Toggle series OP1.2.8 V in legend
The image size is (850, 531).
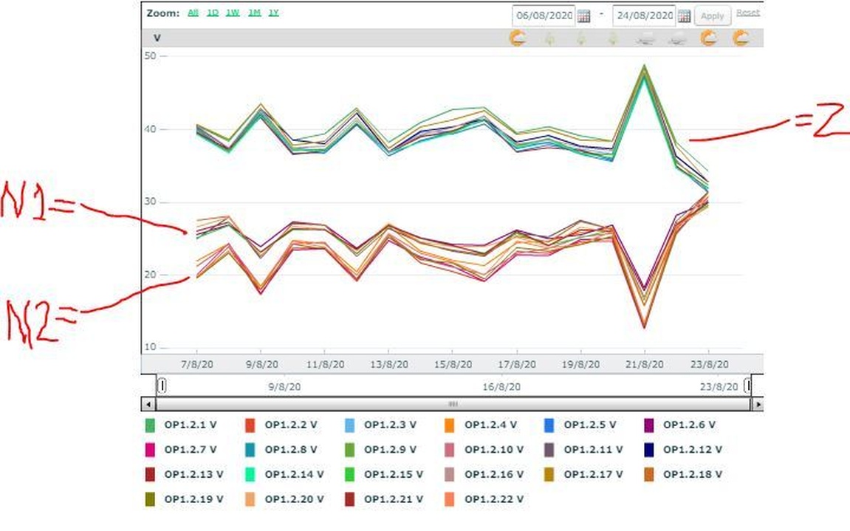tap(281, 450)
